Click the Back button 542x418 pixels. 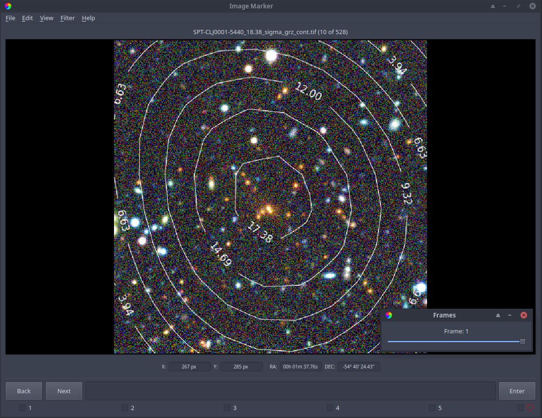[x=24, y=391]
